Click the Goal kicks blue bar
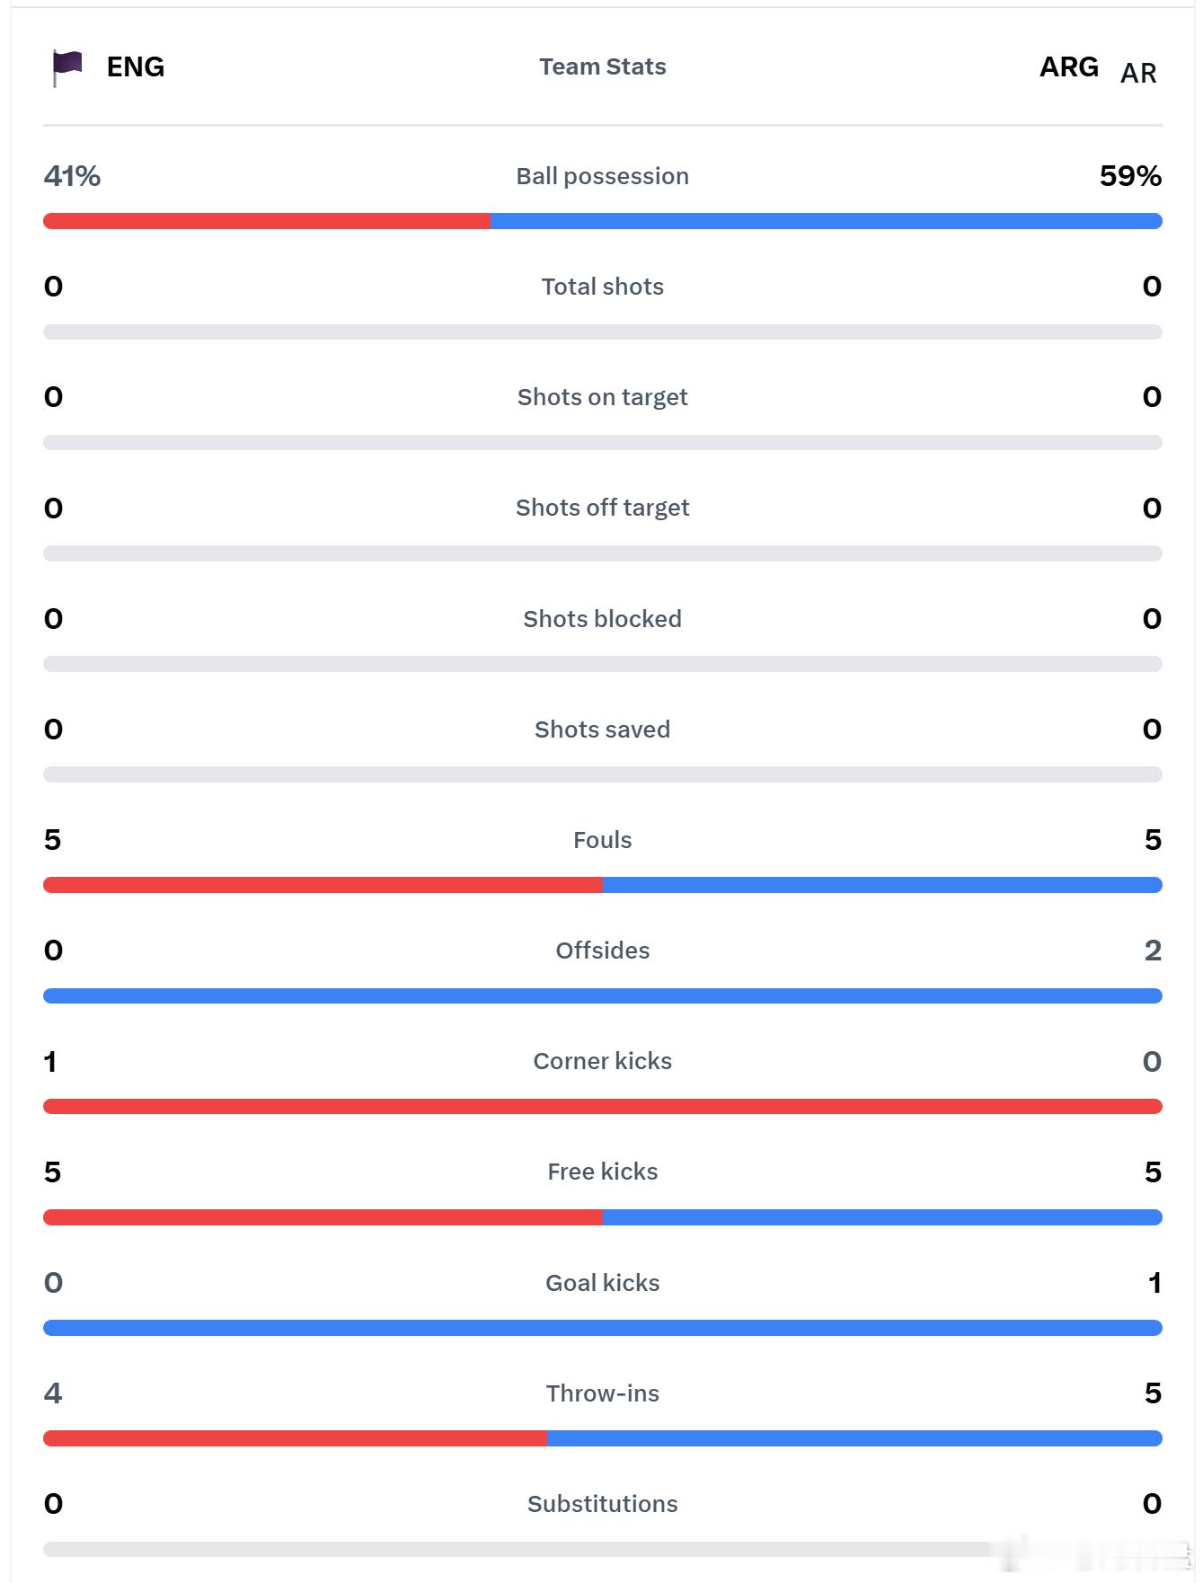Screen dimensions: 1203x1583 (x=603, y=1328)
